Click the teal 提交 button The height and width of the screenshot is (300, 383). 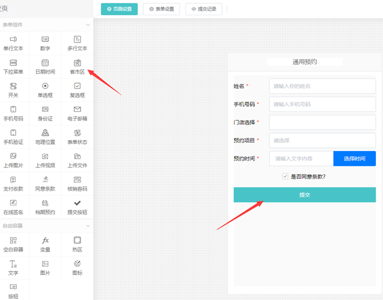coord(304,195)
